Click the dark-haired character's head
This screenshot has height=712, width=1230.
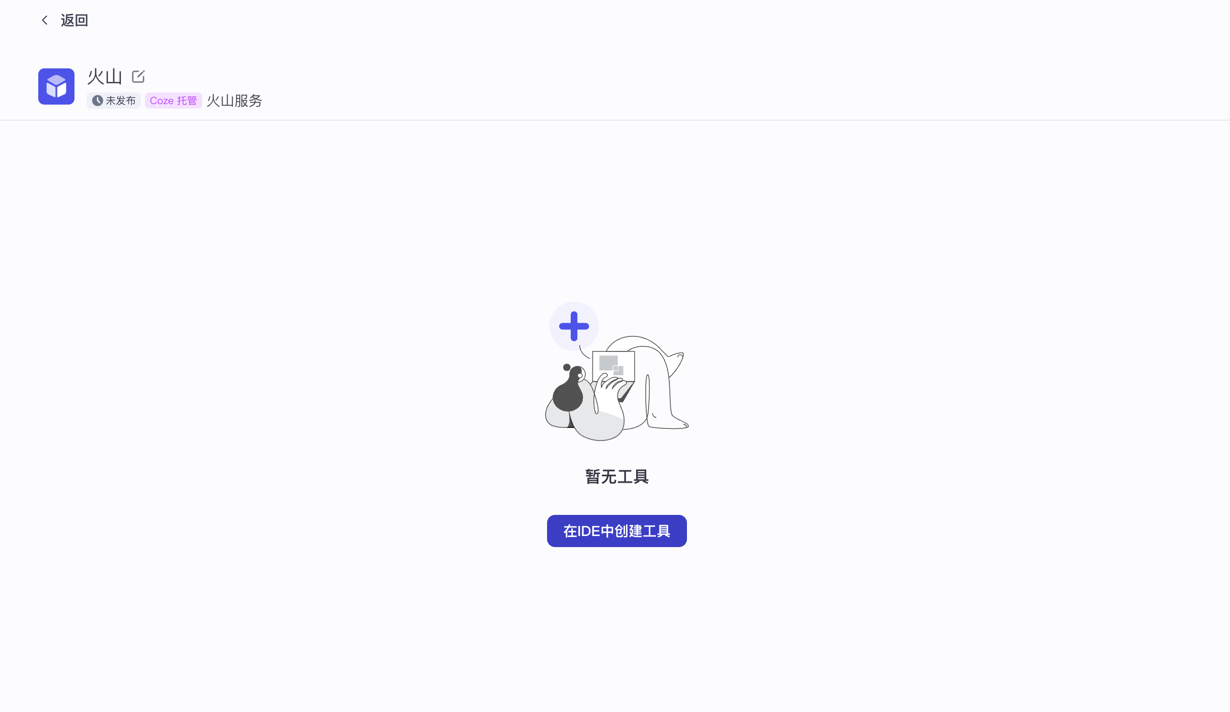569,390
